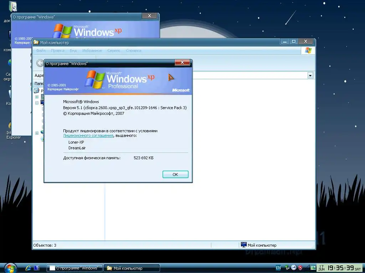
Task: Click the Версия 5.1 build line
Action: pos(125,108)
